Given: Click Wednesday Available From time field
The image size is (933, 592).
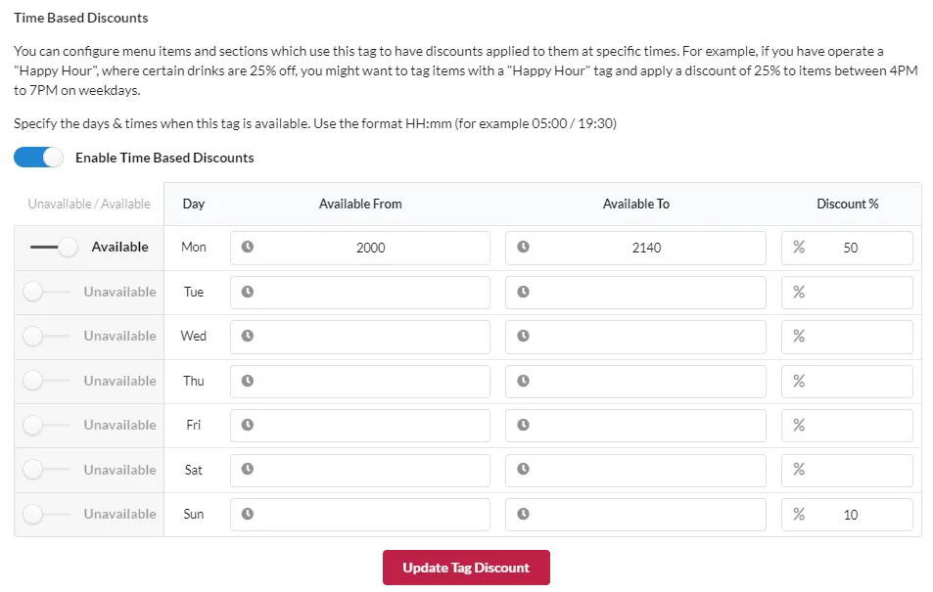Looking at the screenshot, I should click(360, 337).
